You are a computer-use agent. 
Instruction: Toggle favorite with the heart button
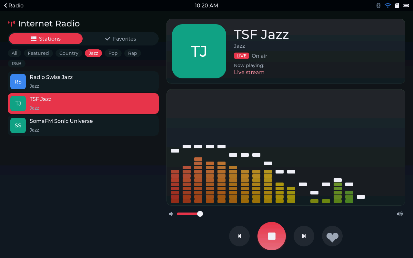tap(332, 236)
